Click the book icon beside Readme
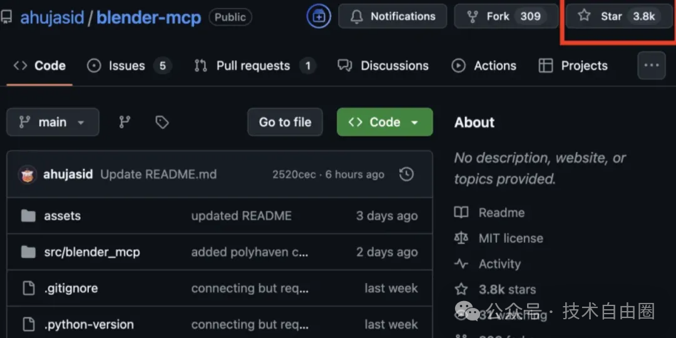The height and width of the screenshot is (338, 676). click(461, 213)
